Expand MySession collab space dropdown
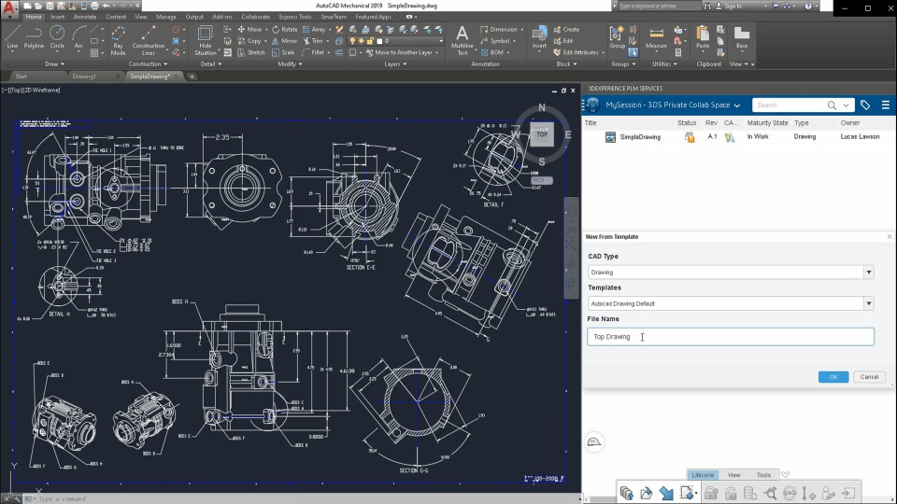Image resolution: width=897 pixels, height=504 pixels. [x=737, y=105]
